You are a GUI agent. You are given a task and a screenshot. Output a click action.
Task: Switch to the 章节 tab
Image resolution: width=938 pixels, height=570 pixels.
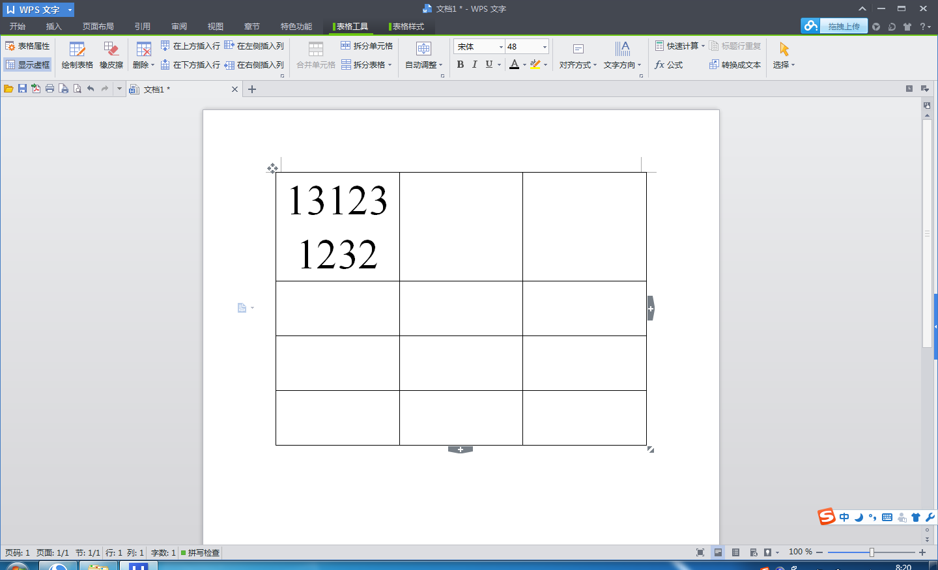click(x=252, y=27)
